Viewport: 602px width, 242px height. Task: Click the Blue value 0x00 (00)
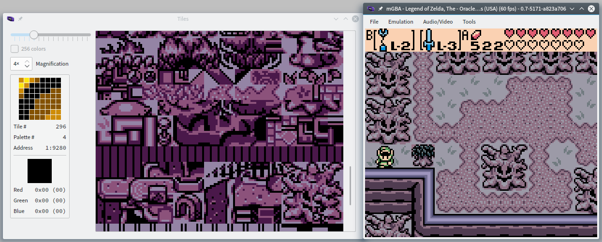point(50,211)
